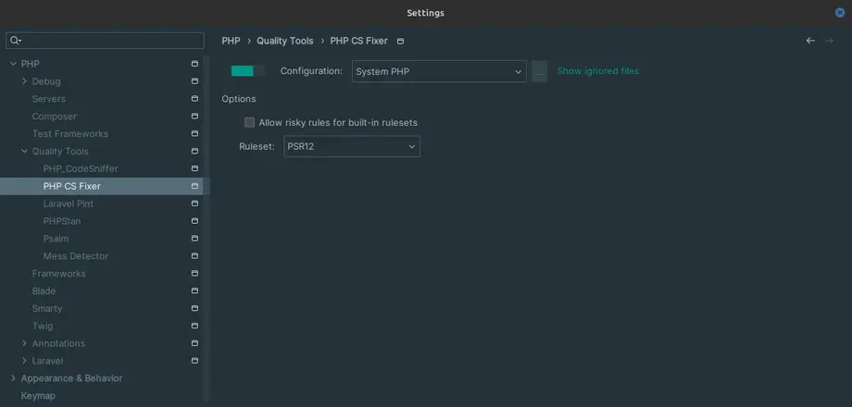Go back using the left arrow
Viewport: 852px width, 407px height.
point(810,41)
